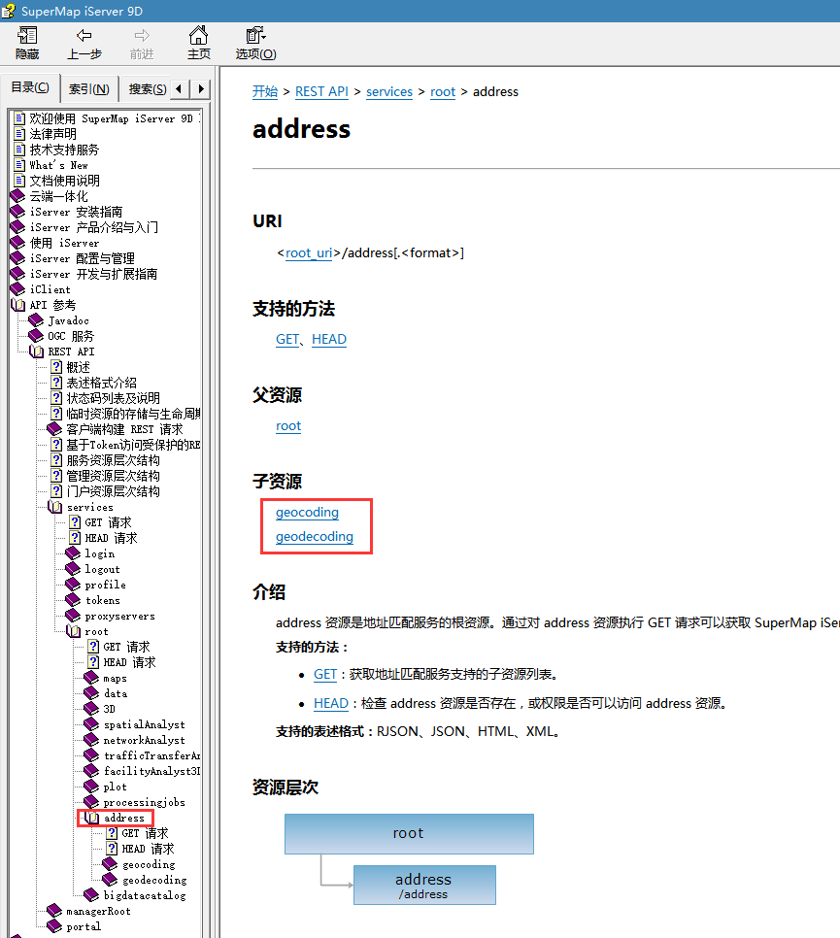Follow the root_uri link in URI

(309, 253)
